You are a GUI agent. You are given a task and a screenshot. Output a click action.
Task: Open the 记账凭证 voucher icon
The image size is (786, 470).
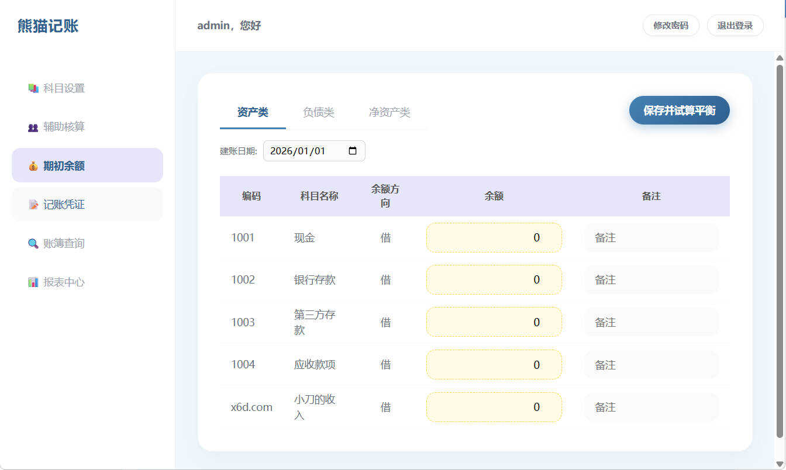point(33,204)
